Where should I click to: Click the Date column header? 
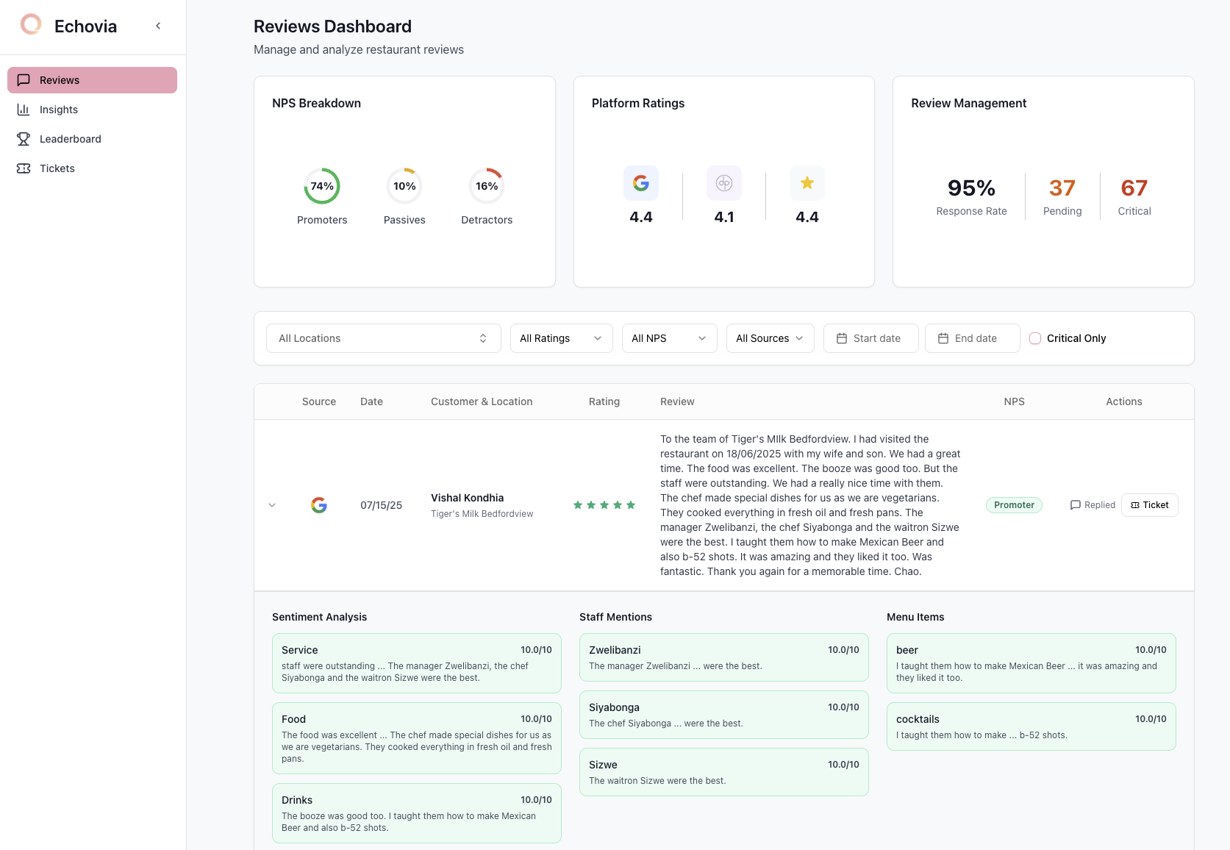371,401
